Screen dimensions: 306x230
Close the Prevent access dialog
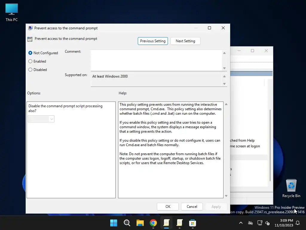pos(223,28)
